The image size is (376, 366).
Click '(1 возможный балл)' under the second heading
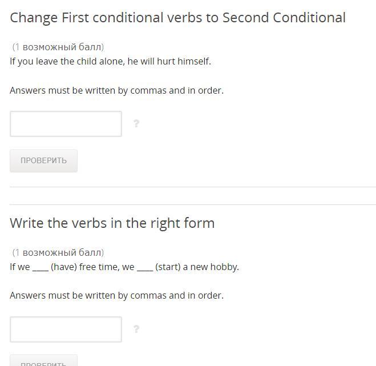pos(58,252)
